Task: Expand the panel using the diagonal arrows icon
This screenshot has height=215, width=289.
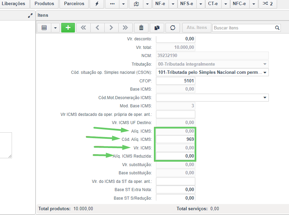Action: pos(30,15)
